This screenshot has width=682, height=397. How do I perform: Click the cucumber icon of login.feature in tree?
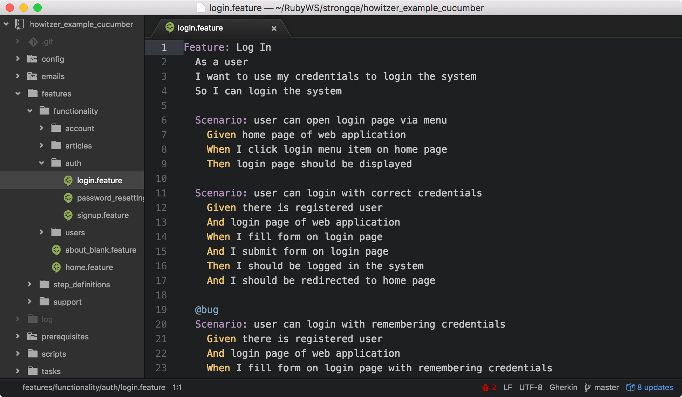(x=68, y=180)
